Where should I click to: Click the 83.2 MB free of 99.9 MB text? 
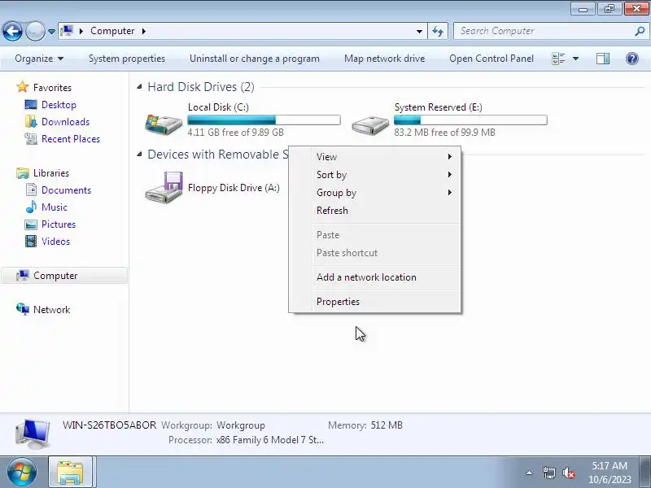tap(444, 133)
